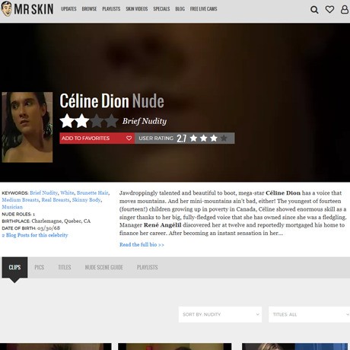Click the profile photo thumbnail
350x350 pixels.
27,127
